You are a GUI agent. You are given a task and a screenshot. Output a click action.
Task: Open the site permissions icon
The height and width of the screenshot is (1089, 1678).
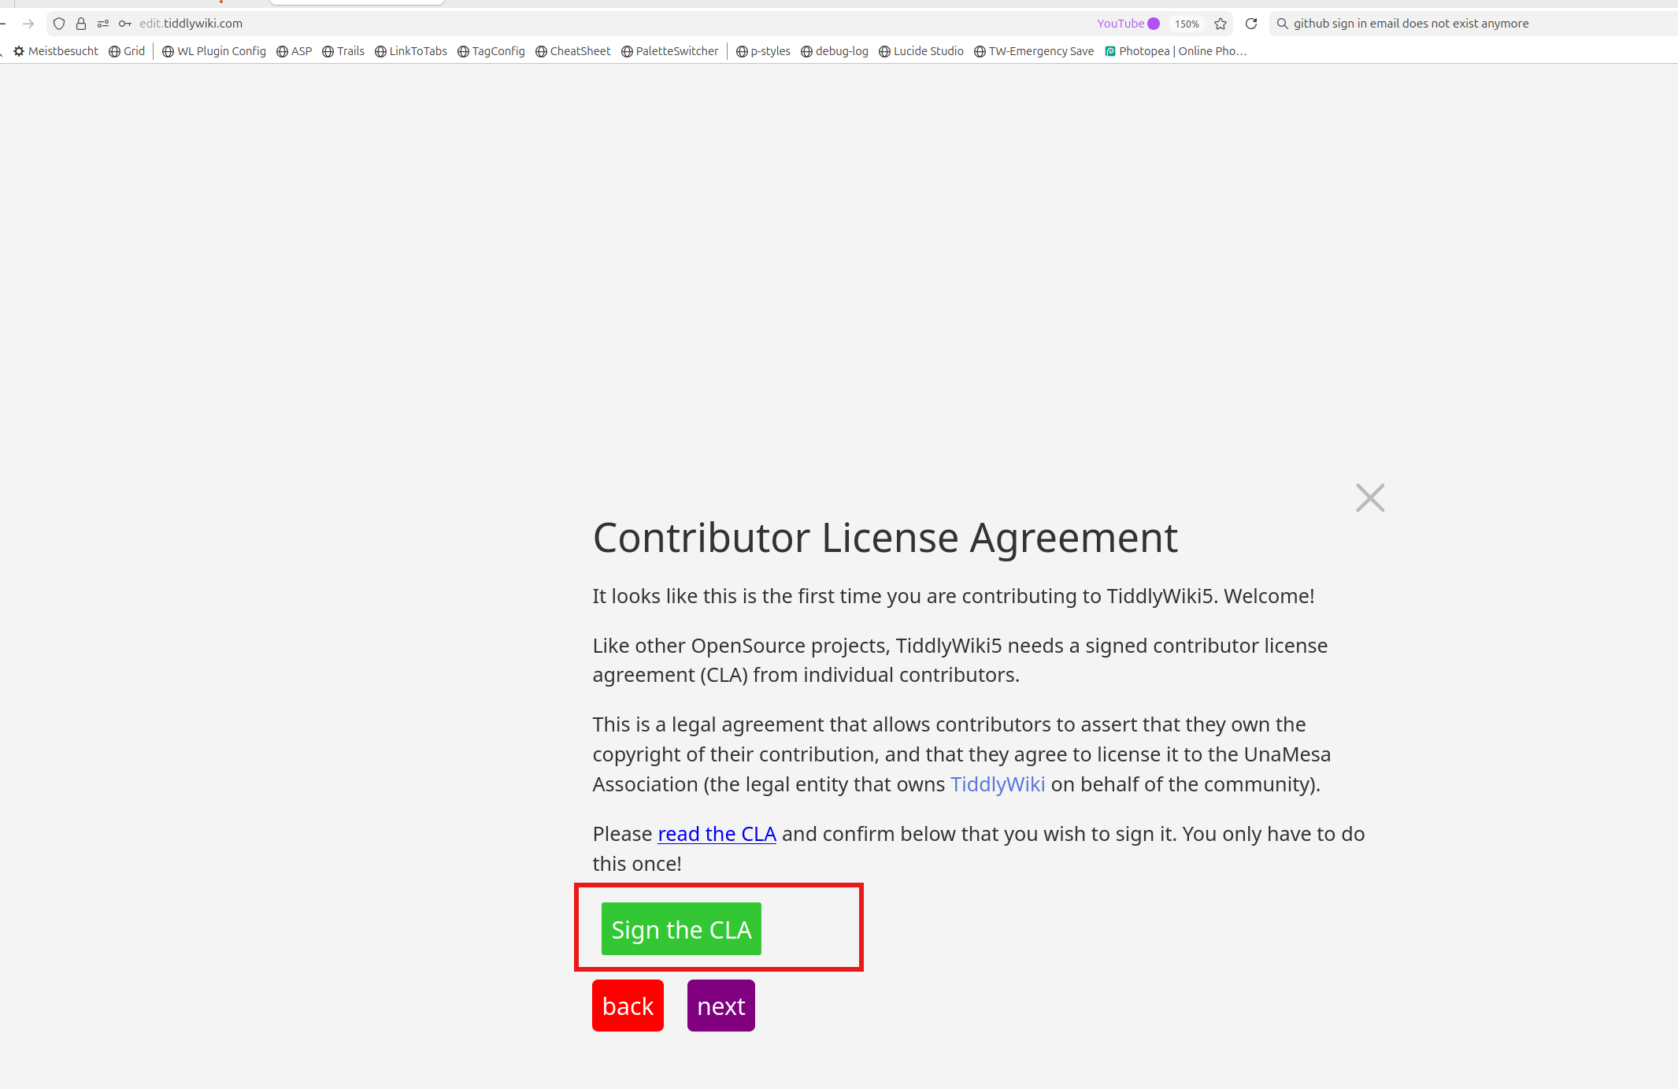click(103, 24)
